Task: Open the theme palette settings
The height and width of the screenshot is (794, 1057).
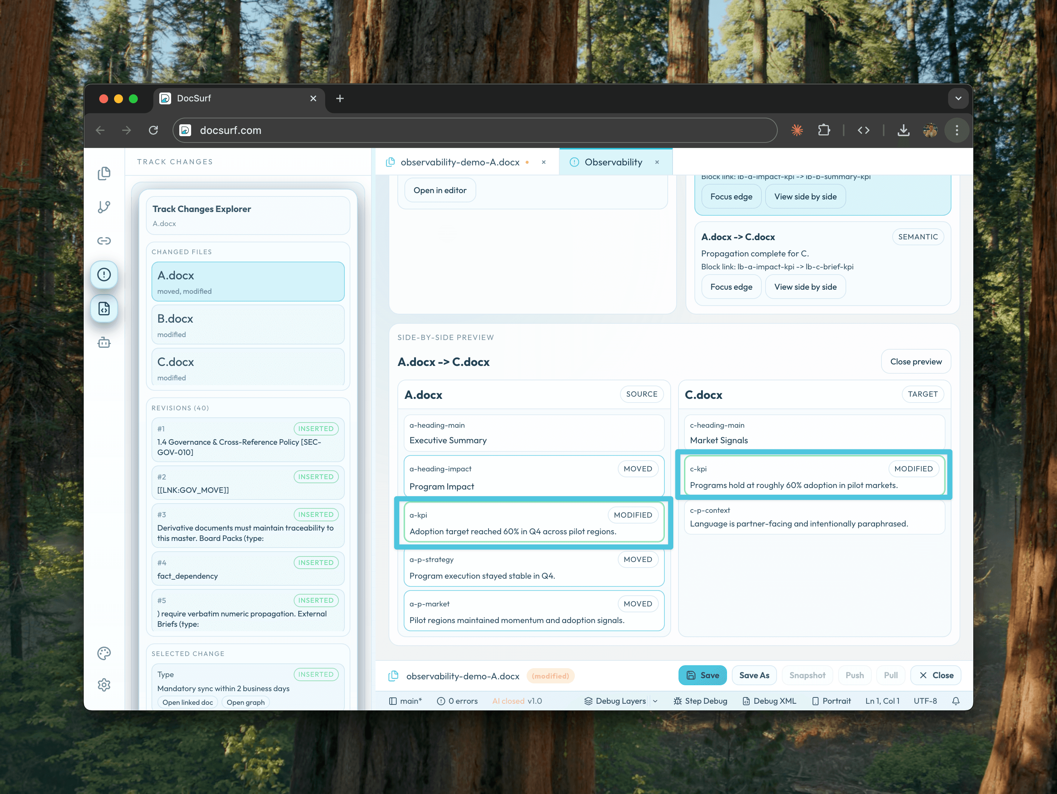Action: coord(104,653)
